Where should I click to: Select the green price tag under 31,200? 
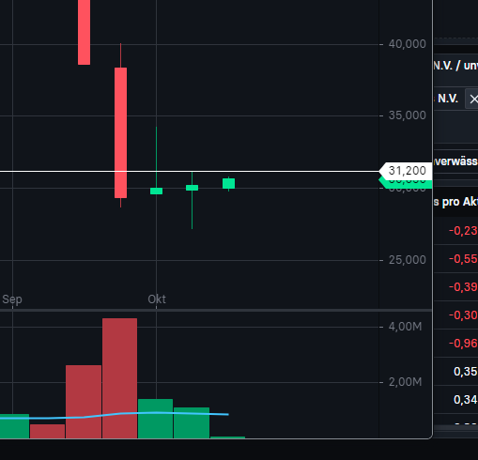click(406, 184)
